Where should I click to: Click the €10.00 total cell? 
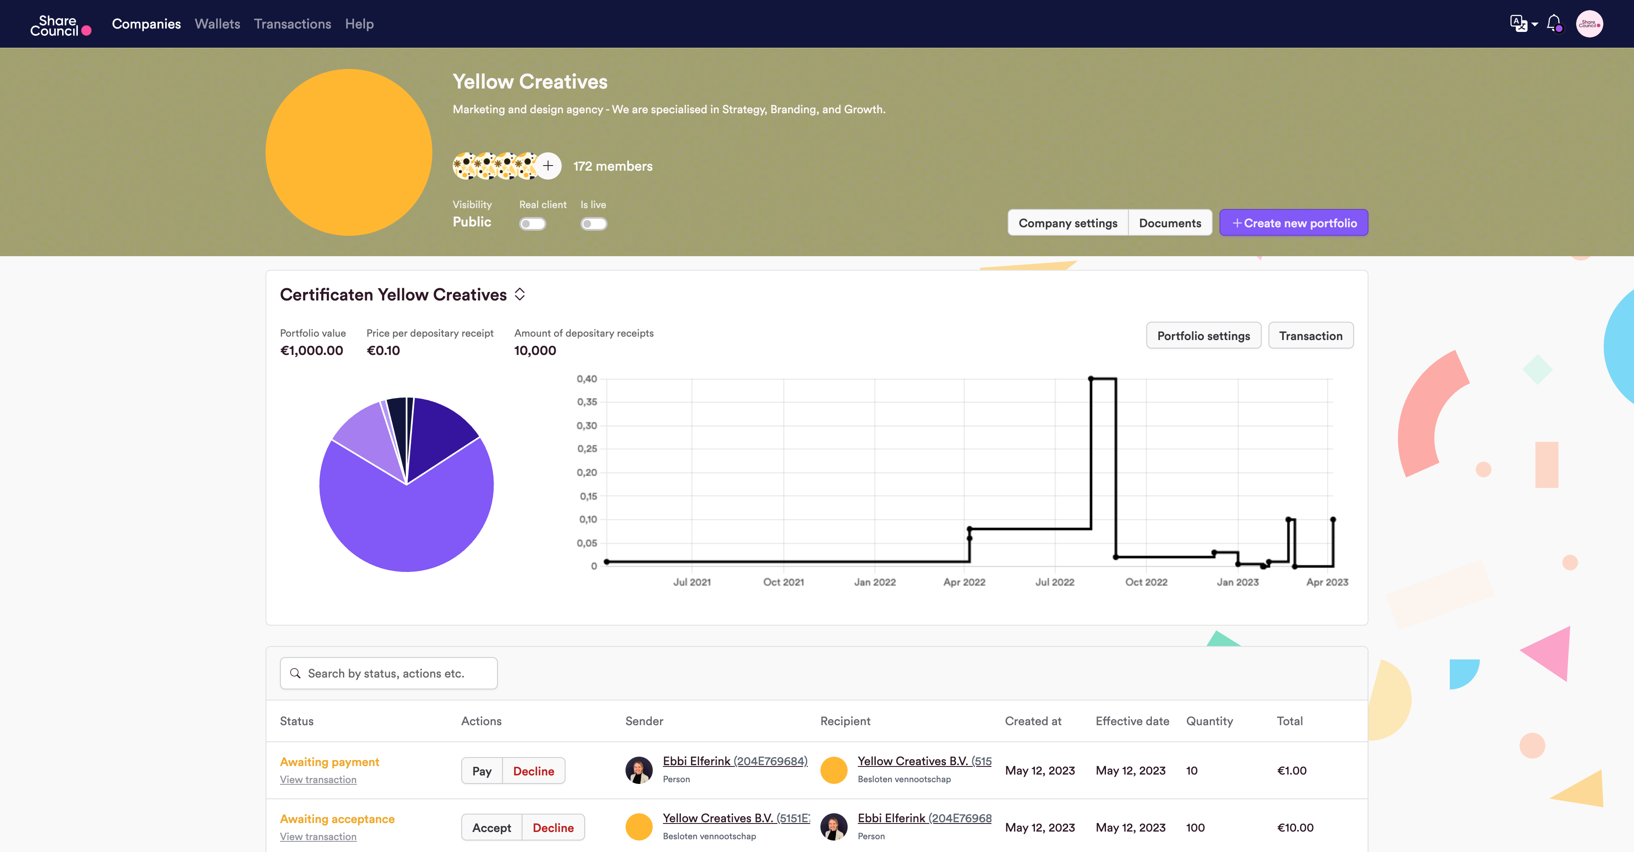tap(1295, 828)
